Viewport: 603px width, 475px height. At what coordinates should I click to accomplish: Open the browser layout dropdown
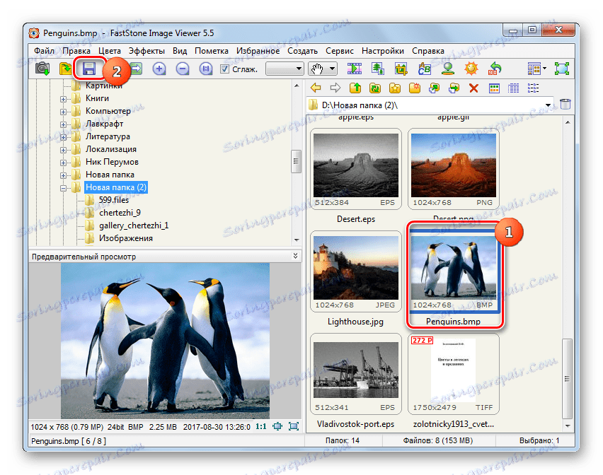pyautogui.click(x=537, y=69)
